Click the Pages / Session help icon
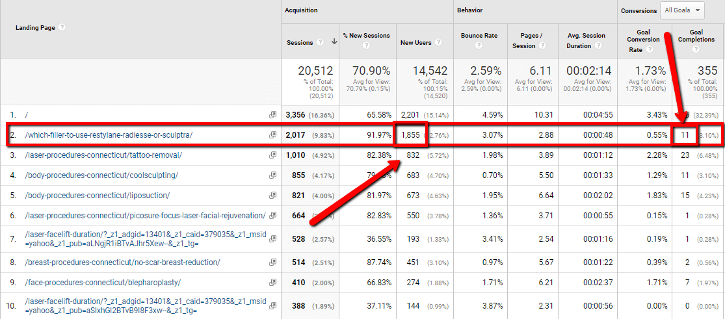The image size is (725, 319). click(542, 45)
